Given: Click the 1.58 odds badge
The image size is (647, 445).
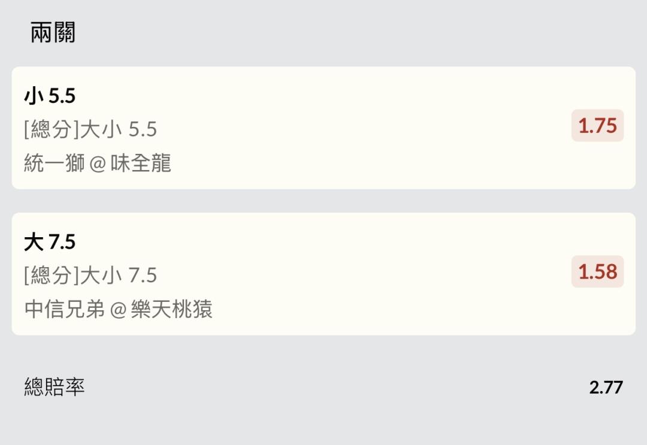Looking at the screenshot, I should [x=597, y=271].
